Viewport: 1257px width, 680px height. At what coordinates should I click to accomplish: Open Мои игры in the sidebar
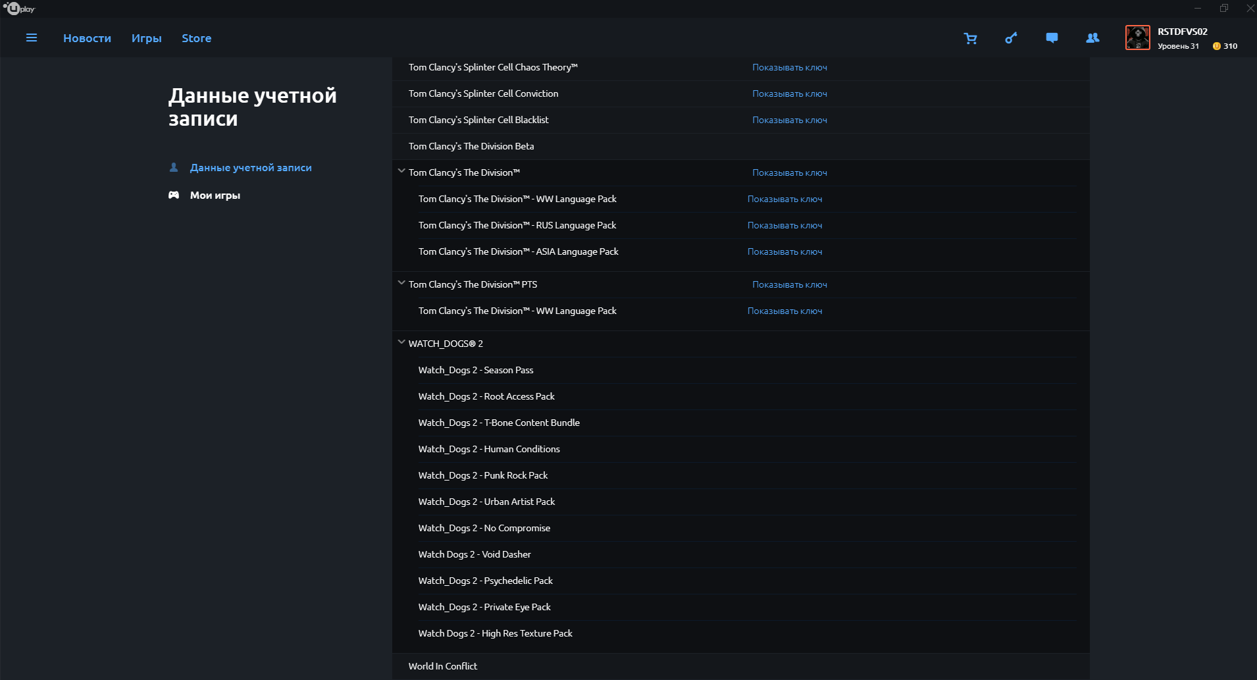(x=215, y=196)
